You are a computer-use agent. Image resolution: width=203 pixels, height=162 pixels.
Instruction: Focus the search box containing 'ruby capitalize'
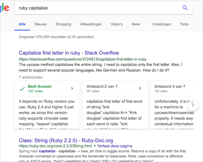[x=104, y=8]
